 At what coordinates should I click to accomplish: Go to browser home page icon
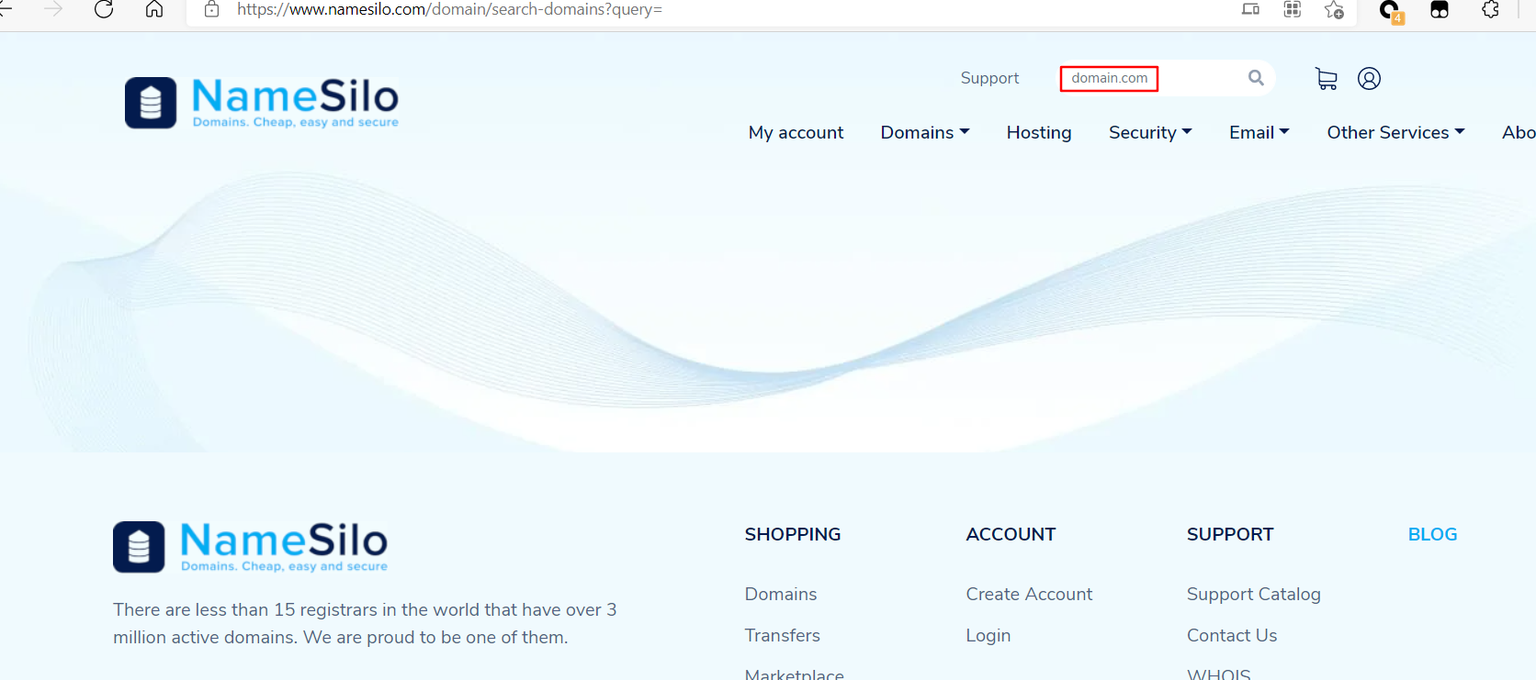pos(154,10)
